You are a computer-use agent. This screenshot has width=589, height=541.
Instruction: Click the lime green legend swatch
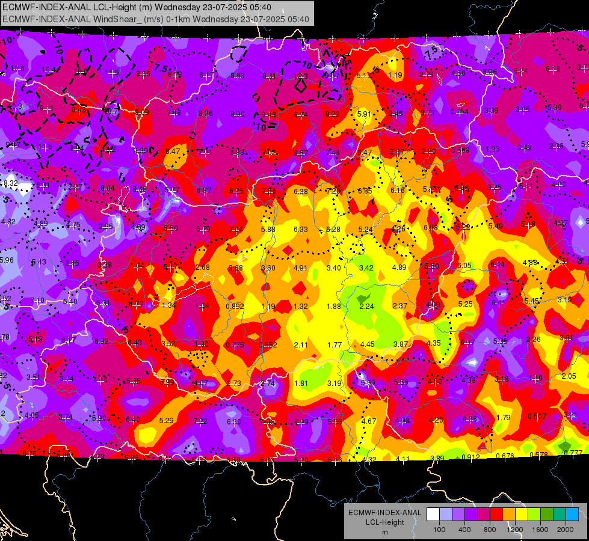534,514
